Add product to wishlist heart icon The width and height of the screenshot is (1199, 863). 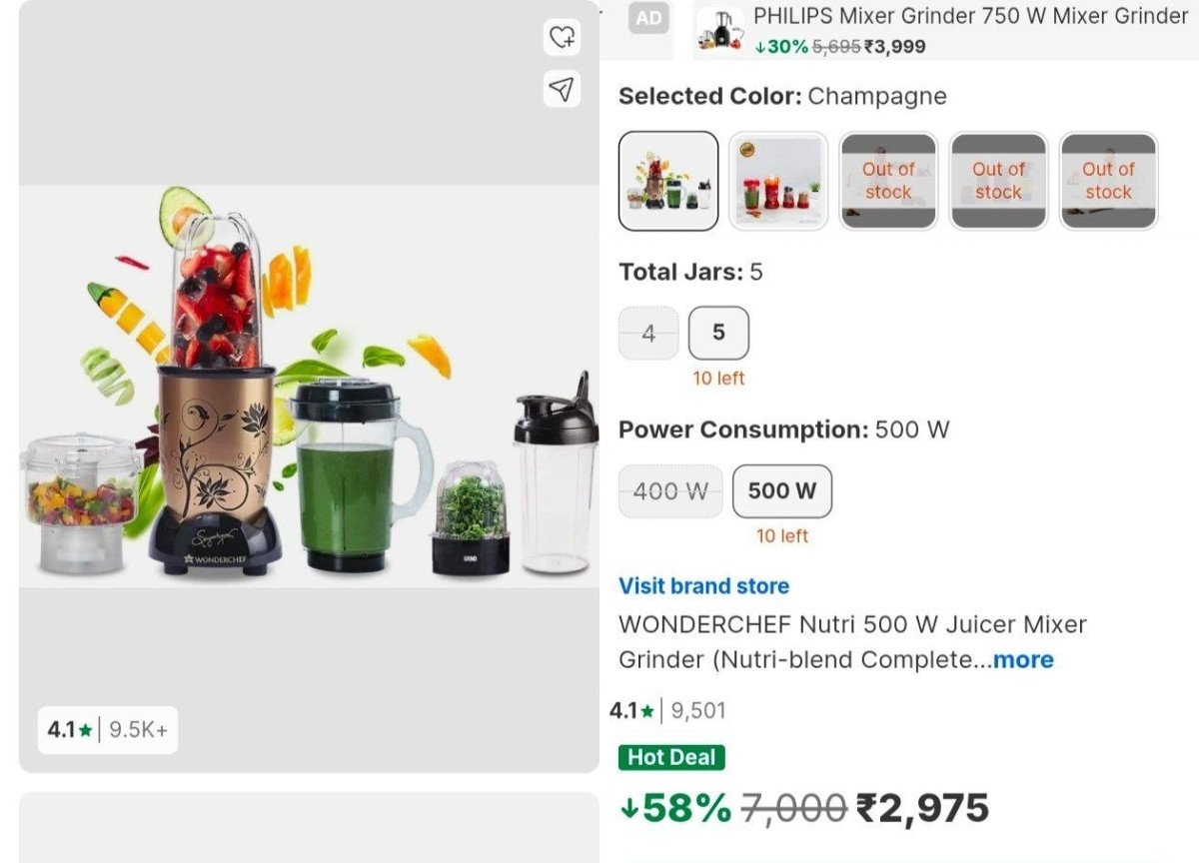pos(563,38)
